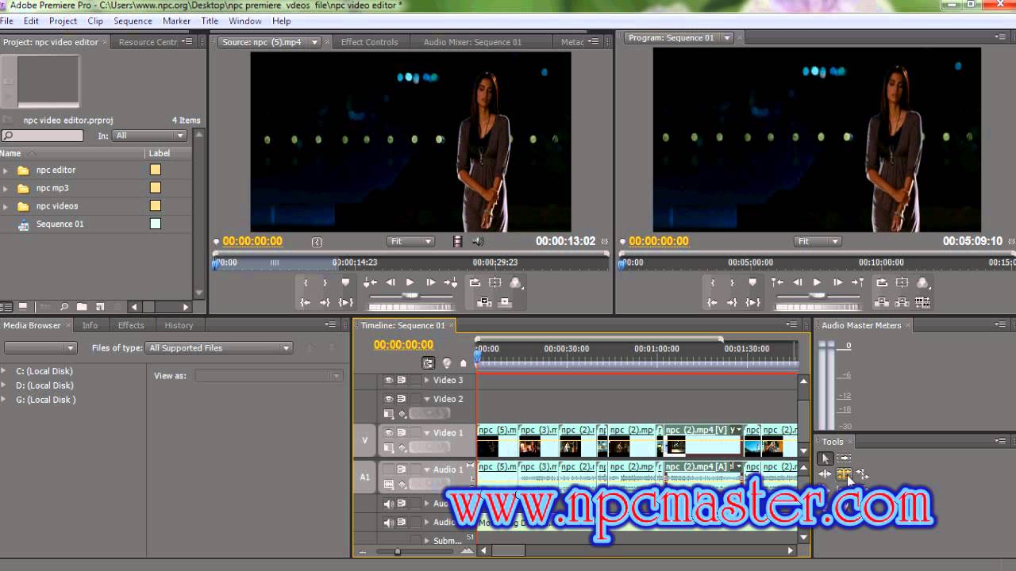Image resolution: width=1016 pixels, height=571 pixels.
Task: Expand C: (Local Disk) in Media Browser
Action: point(3,371)
